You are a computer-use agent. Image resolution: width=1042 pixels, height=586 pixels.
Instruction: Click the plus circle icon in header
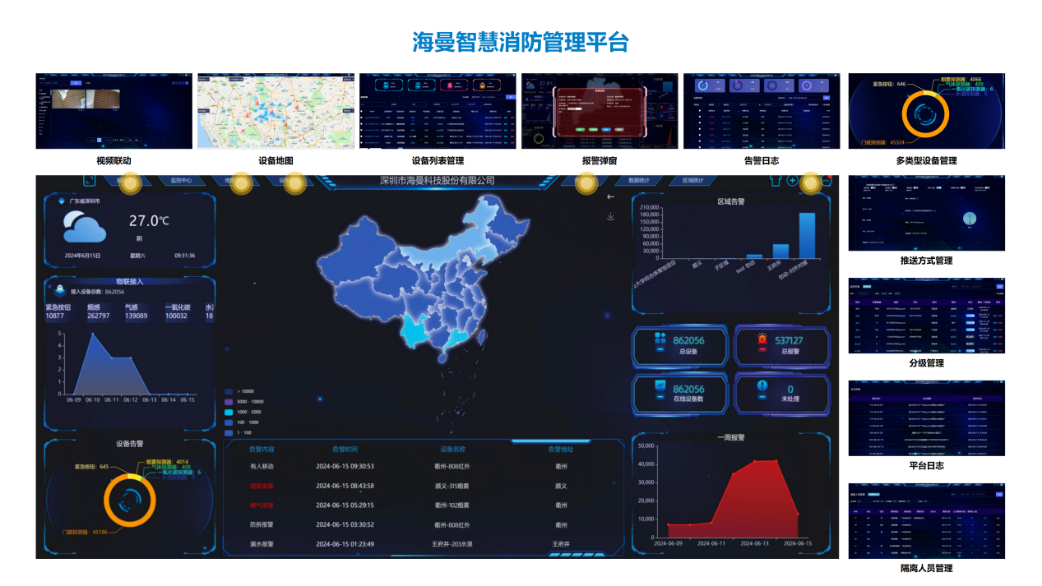click(x=792, y=180)
